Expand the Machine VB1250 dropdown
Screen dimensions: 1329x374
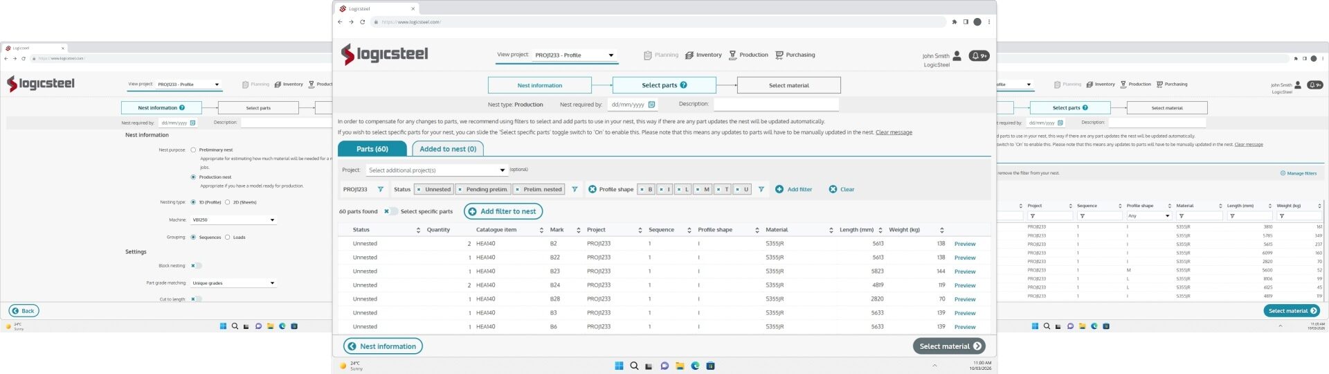(x=233, y=220)
